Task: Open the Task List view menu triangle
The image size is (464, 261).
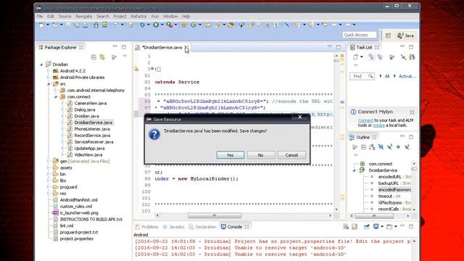Action: 356,65
